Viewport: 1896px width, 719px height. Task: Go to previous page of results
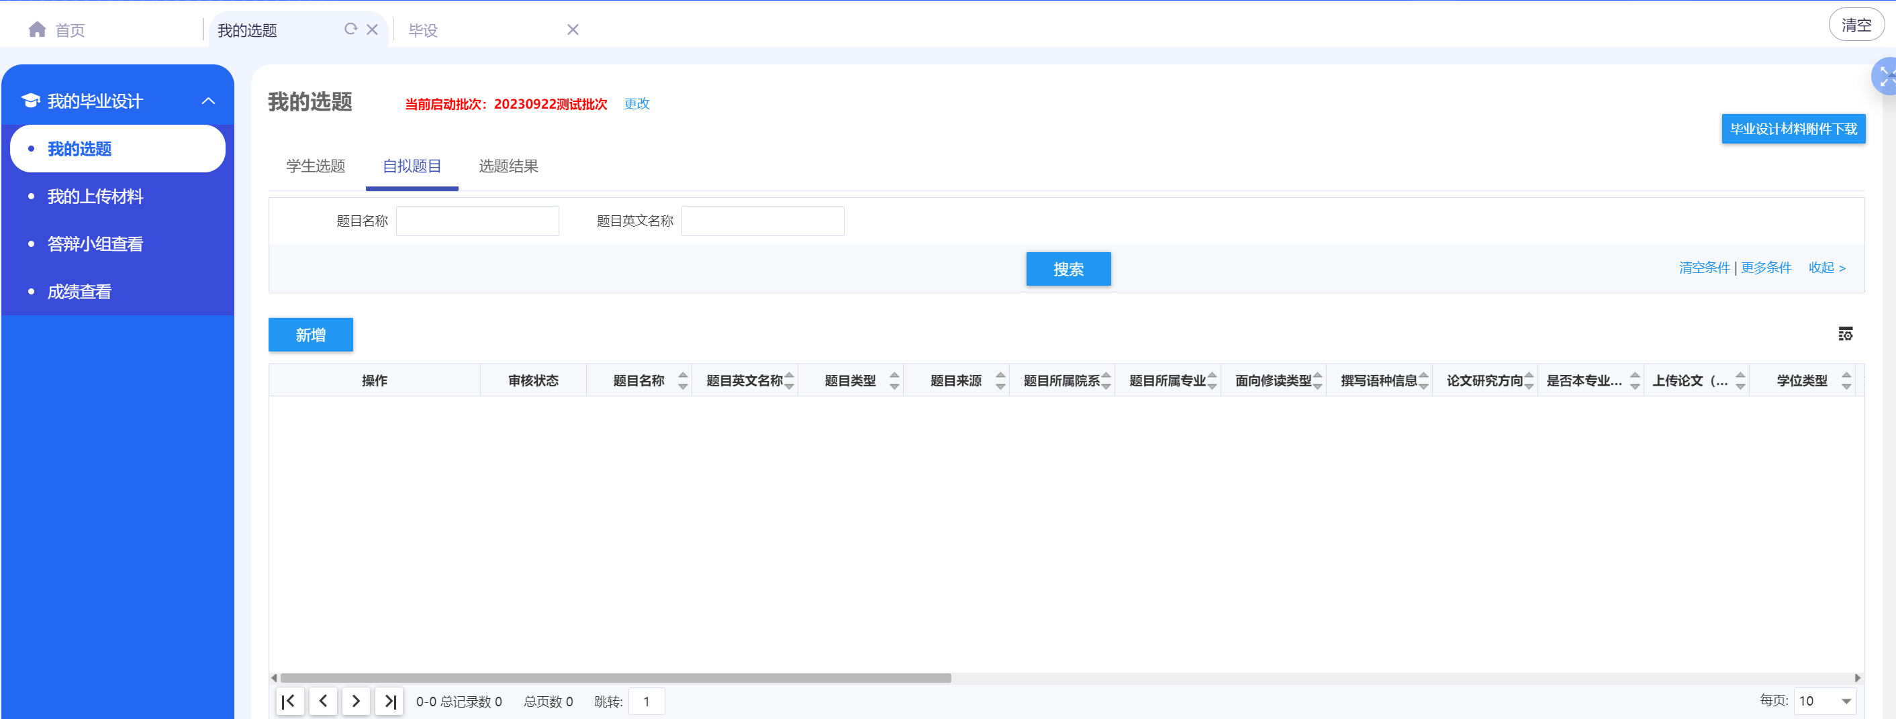tap(323, 701)
